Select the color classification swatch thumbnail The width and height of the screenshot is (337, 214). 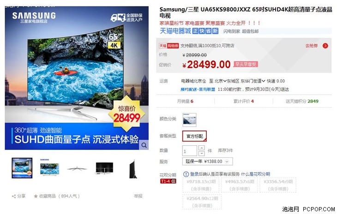(189, 120)
